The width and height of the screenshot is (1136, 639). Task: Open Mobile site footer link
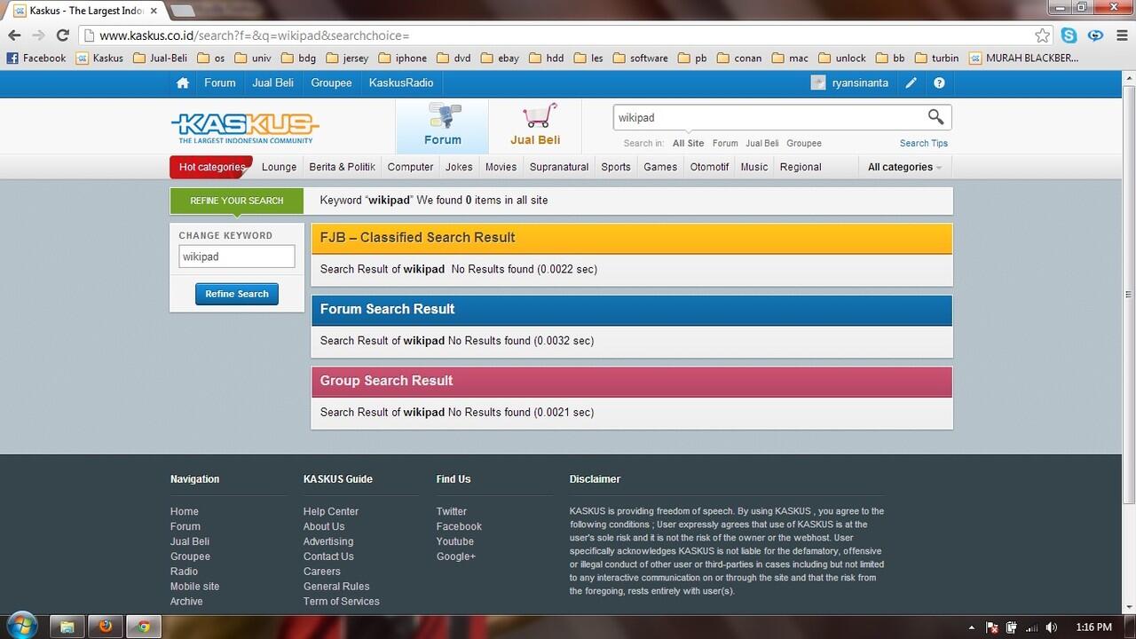(x=194, y=587)
